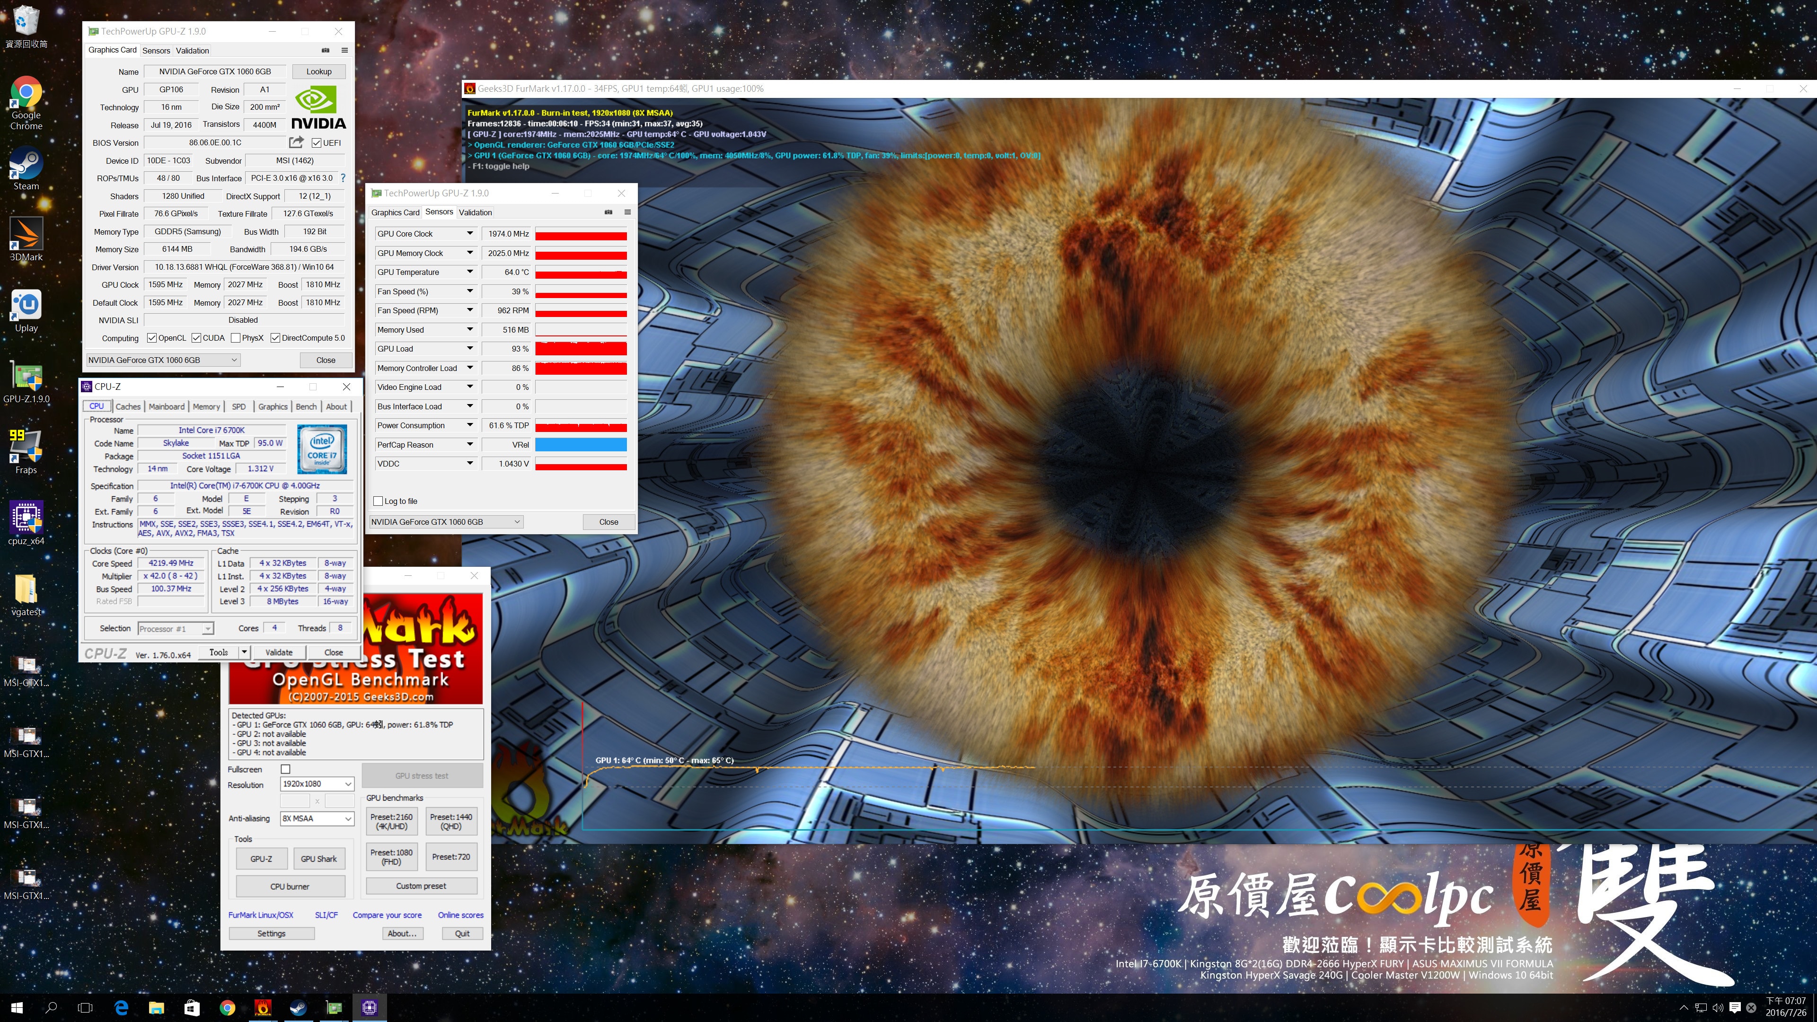Image resolution: width=1817 pixels, height=1022 pixels.
Task: Open the Mainboard tab in CPU-Z
Action: pos(167,406)
